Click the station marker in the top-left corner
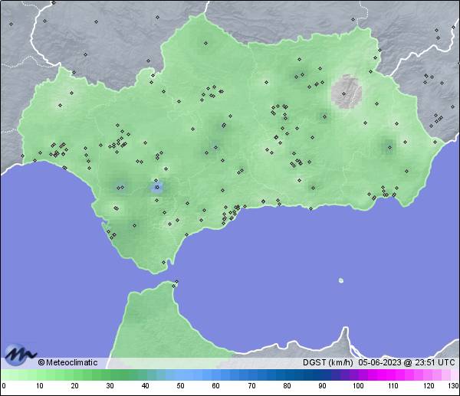Viewport: 460px width, 396px height. 11,24
